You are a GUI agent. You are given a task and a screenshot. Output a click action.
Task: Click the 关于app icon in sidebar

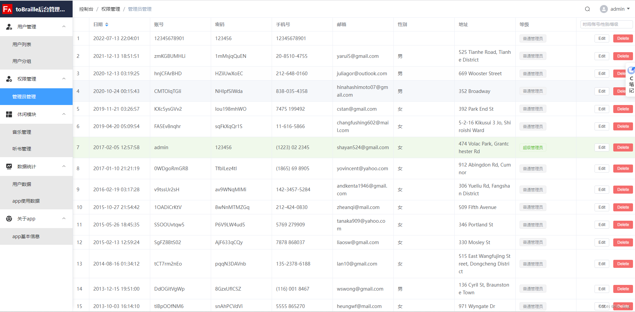pyautogui.click(x=9, y=219)
